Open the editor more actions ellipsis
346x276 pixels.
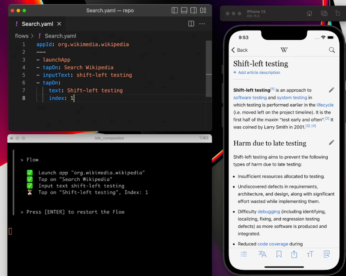click(x=202, y=23)
